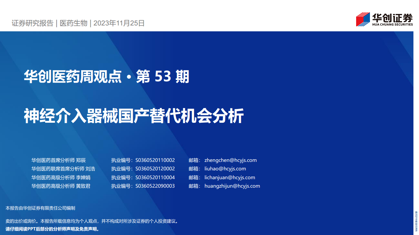Select the header category "医药生物"
The width and height of the screenshot is (419, 235).
coord(74,23)
